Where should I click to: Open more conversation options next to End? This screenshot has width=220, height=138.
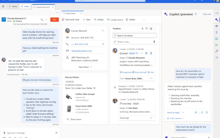pos(47,20)
